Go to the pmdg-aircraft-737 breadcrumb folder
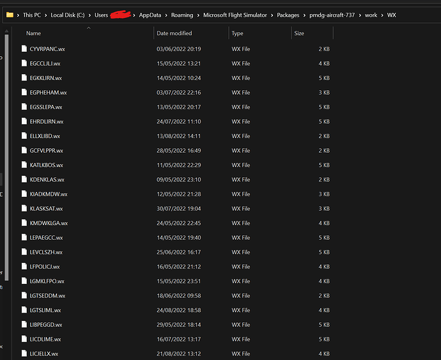441x360 pixels. point(332,15)
